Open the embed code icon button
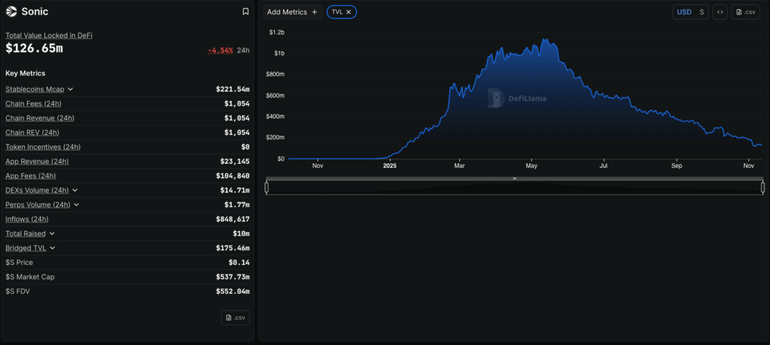The image size is (770, 345). point(720,12)
